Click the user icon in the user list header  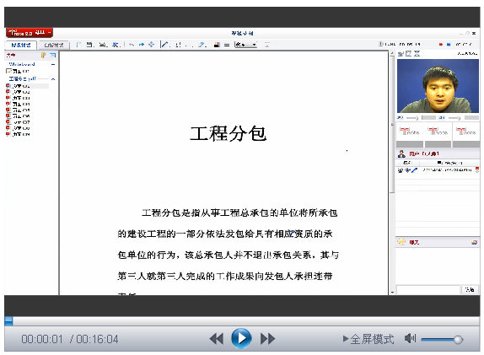[401, 153]
